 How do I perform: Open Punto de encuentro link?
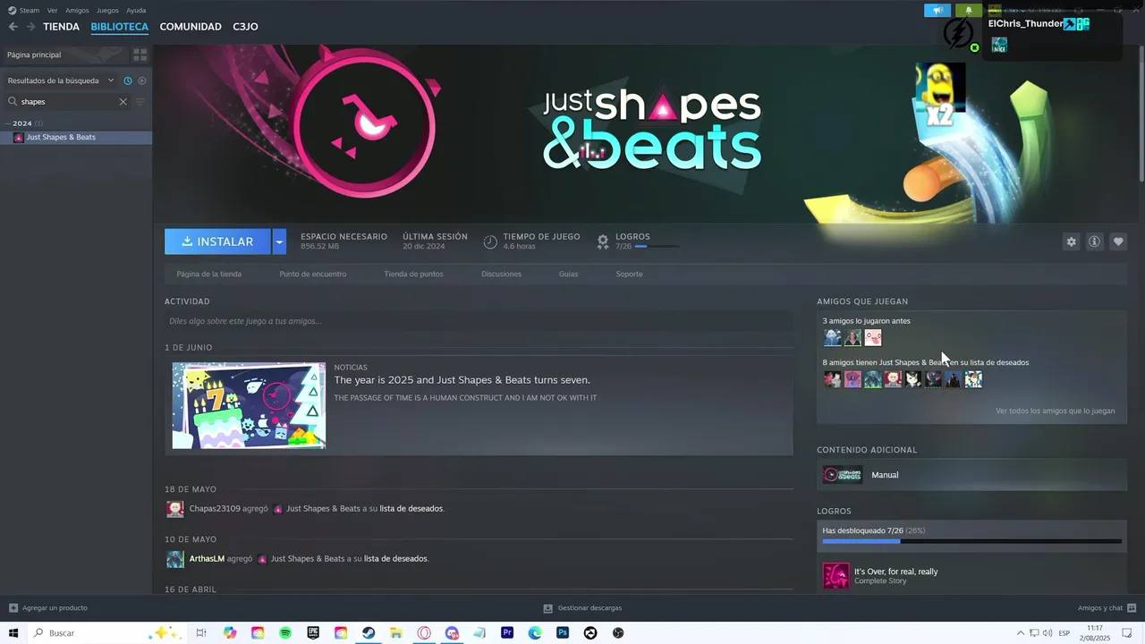[312, 274]
